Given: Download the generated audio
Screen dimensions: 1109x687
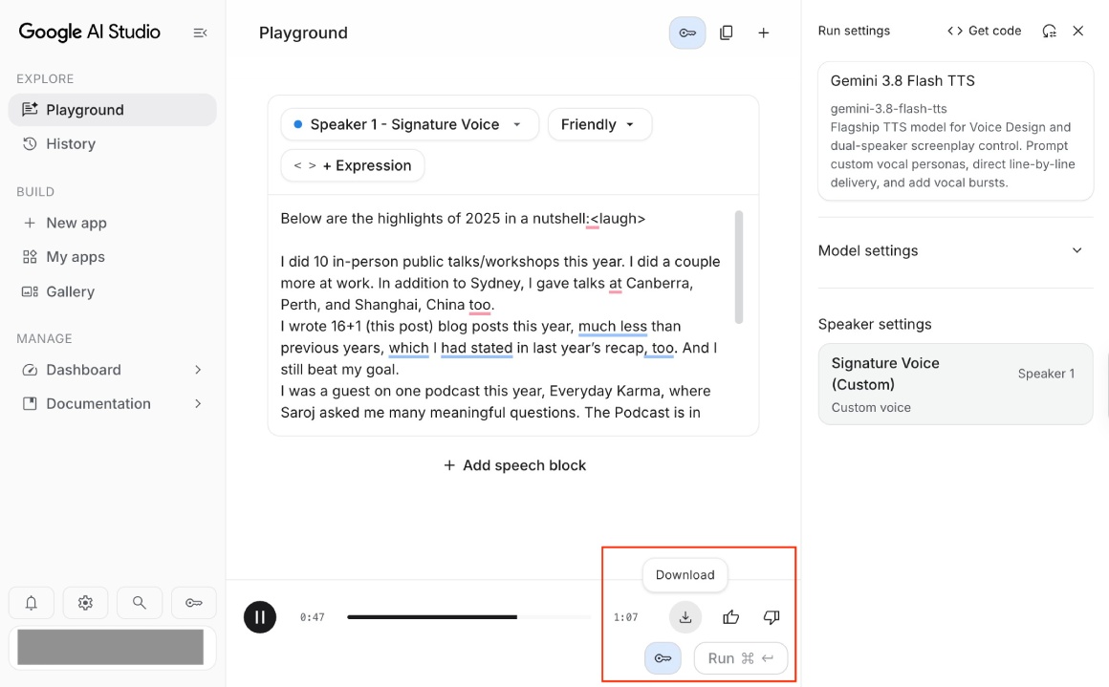Looking at the screenshot, I should (685, 617).
